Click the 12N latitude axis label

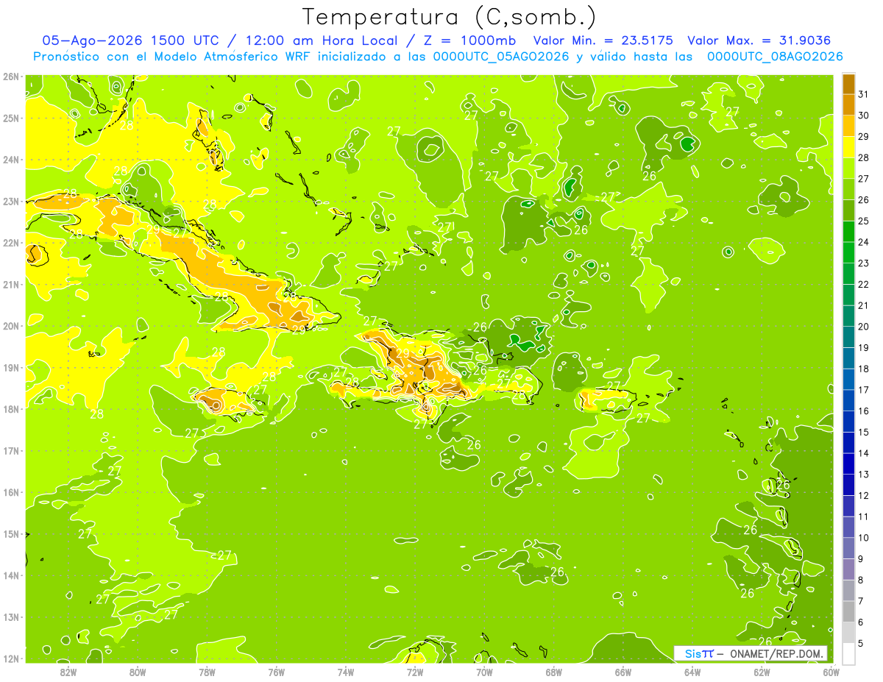pos(11,658)
